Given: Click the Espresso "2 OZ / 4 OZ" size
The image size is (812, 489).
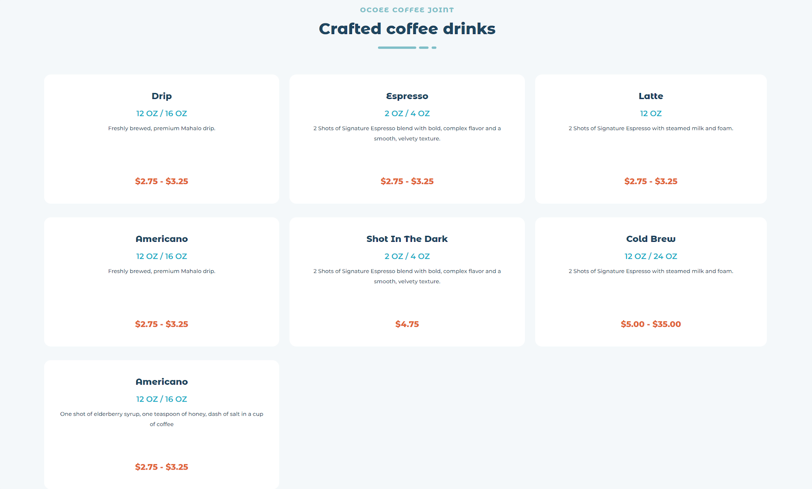Looking at the screenshot, I should 407,114.
